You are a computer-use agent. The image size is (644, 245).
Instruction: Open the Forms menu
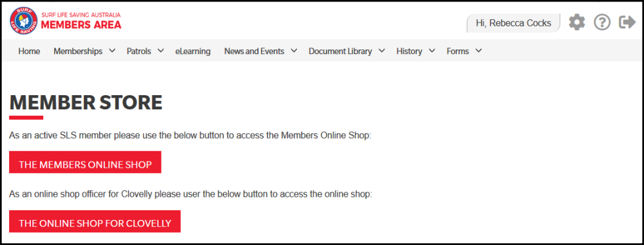click(457, 51)
